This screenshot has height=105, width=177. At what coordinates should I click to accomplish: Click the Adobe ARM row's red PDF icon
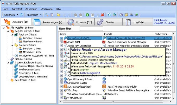click(65, 42)
